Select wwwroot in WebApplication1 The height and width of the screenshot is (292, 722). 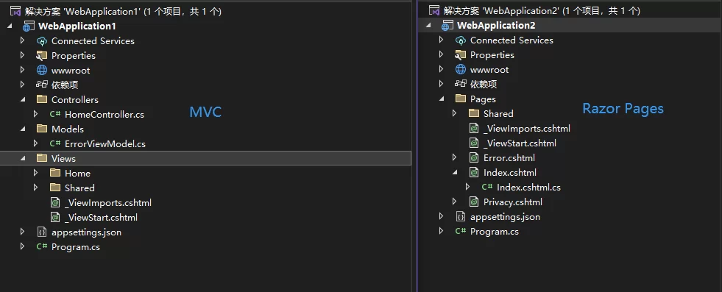pos(71,71)
